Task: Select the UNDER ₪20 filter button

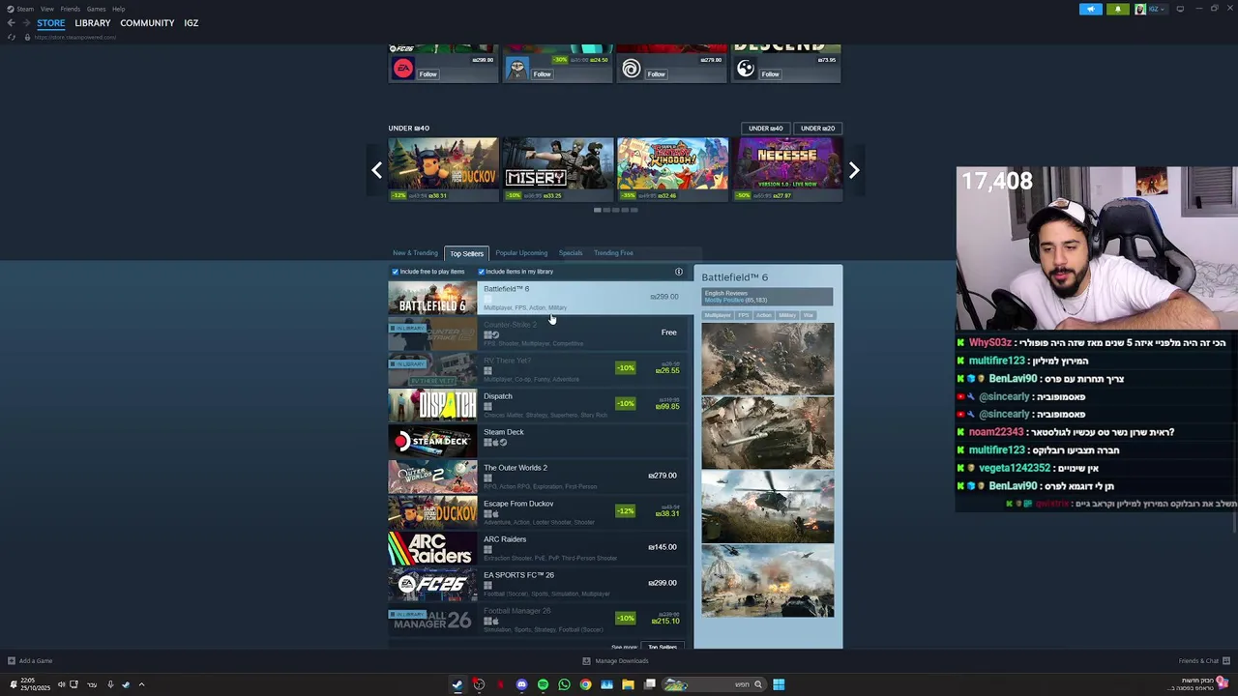Action: coord(817,128)
